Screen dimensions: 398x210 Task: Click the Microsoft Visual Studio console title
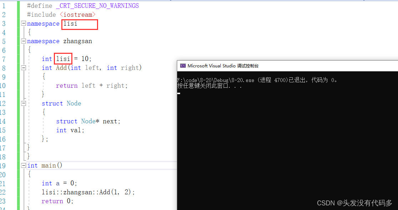tap(223, 66)
